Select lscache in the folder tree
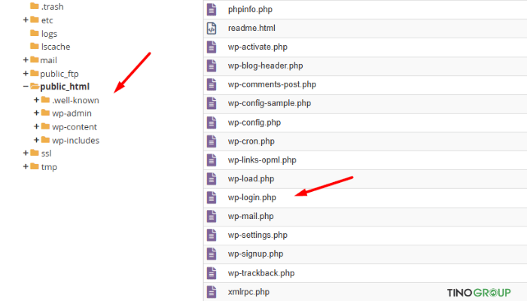This screenshot has height=301, width=527. pos(56,47)
